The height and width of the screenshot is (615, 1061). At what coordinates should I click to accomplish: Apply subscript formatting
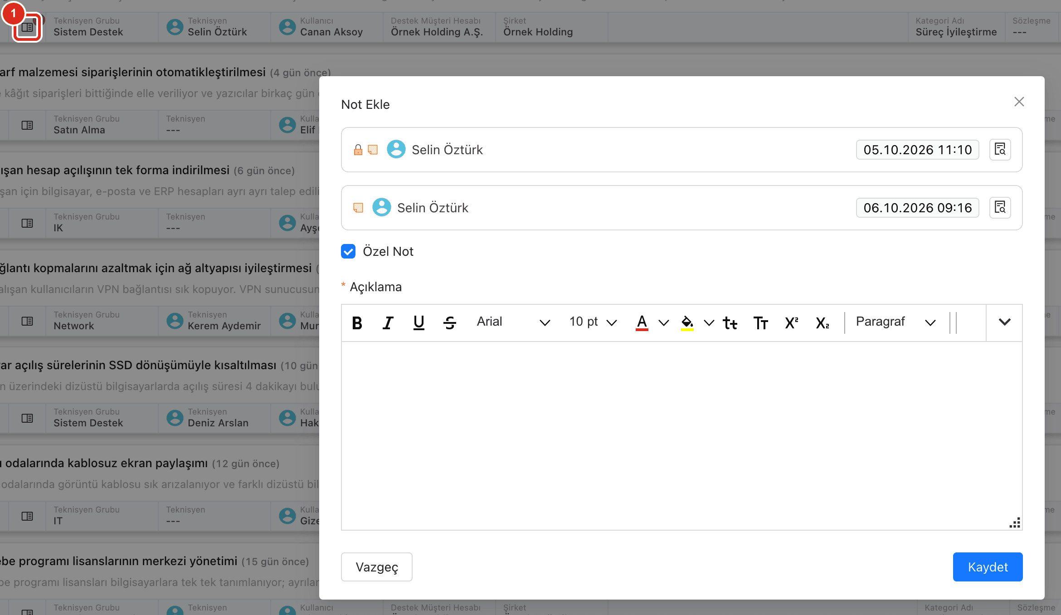coord(822,323)
